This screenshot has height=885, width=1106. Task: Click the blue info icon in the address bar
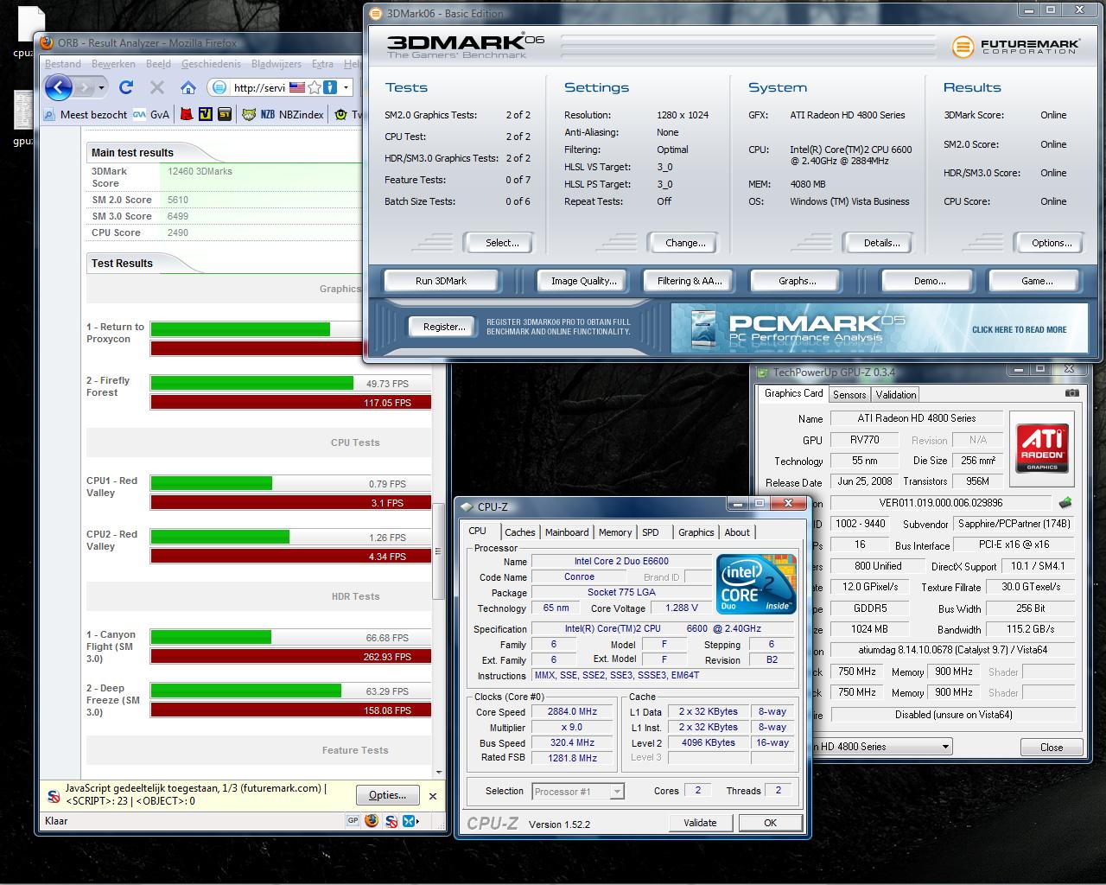tap(329, 87)
